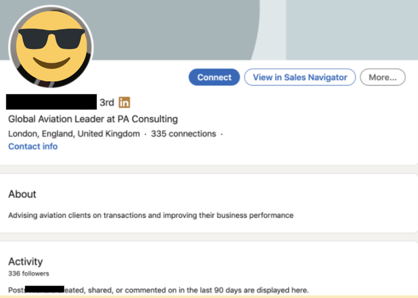Click the Global Aviation Leader headline
This screenshot has width=418, height=298.
(93, 119)
